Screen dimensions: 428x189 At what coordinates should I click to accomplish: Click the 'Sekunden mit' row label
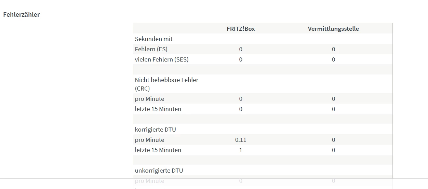pyautogui.click(x=154, y=39)
